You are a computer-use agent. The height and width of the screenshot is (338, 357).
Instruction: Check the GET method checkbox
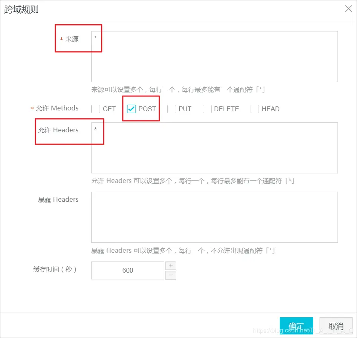click(96, 108)
